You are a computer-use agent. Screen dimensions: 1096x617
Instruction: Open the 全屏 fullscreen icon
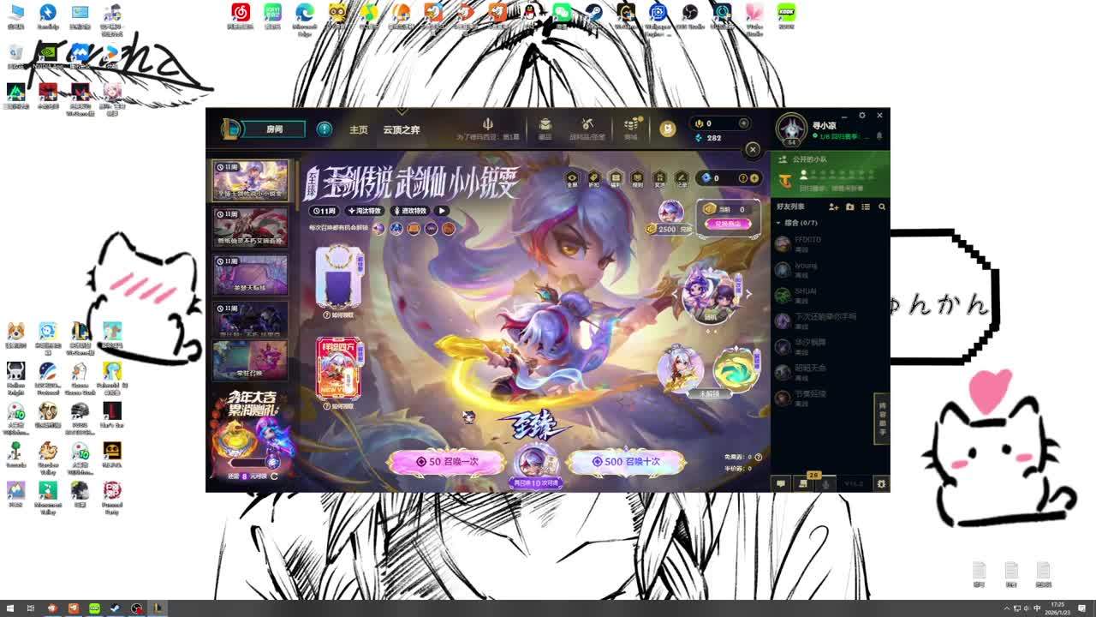(572, 179)
